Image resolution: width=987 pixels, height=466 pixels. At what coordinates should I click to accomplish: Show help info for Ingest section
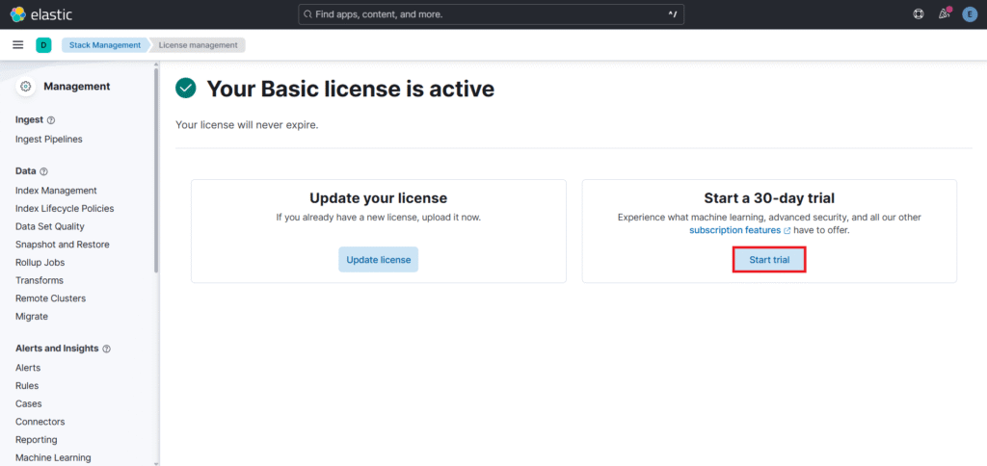click(51, 120)
